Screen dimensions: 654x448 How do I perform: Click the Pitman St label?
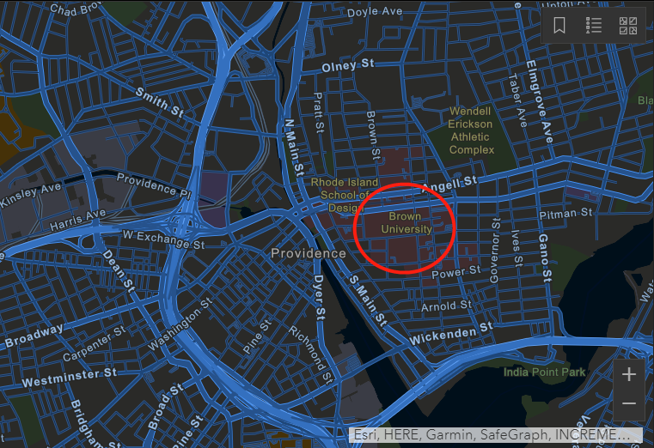(x=565, y=214)
